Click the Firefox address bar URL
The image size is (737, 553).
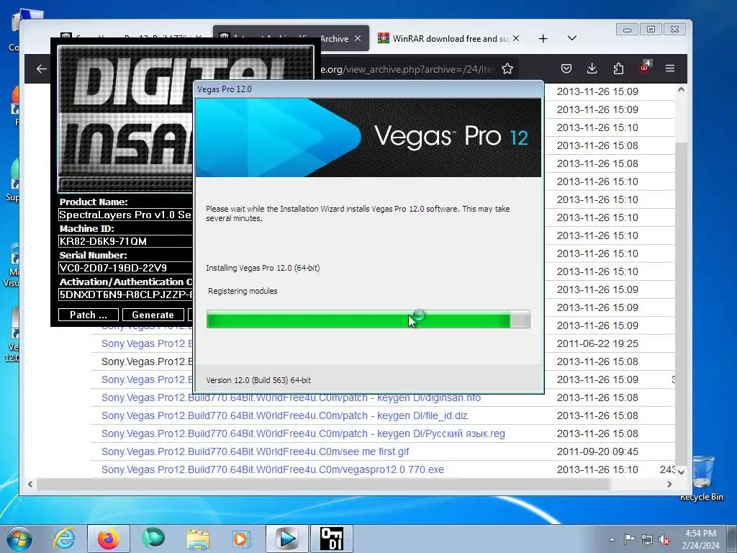(x=407, y=70)
